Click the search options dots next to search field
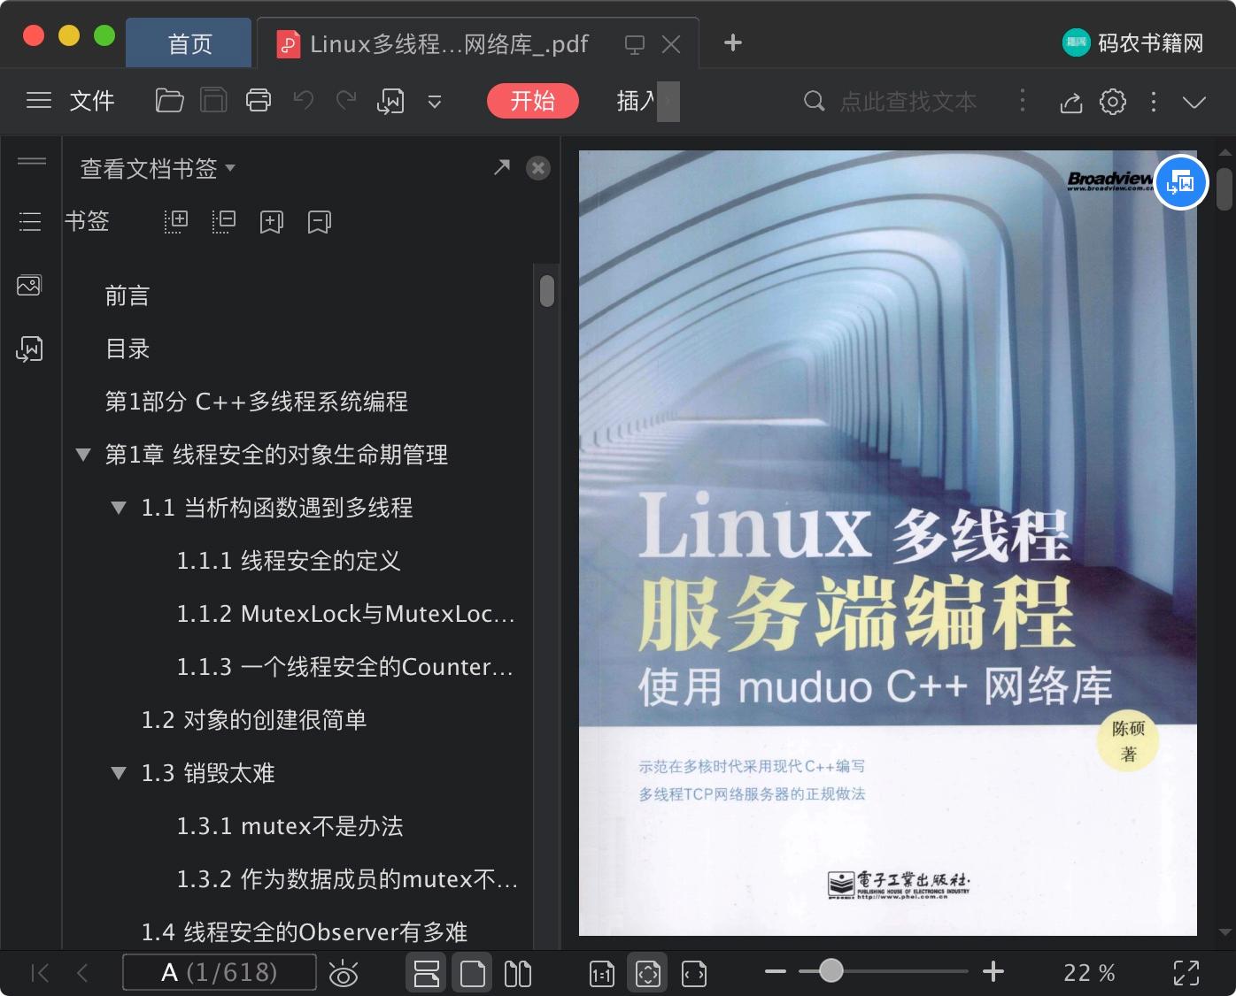The image size is (1236, 996). [1023, 101]
